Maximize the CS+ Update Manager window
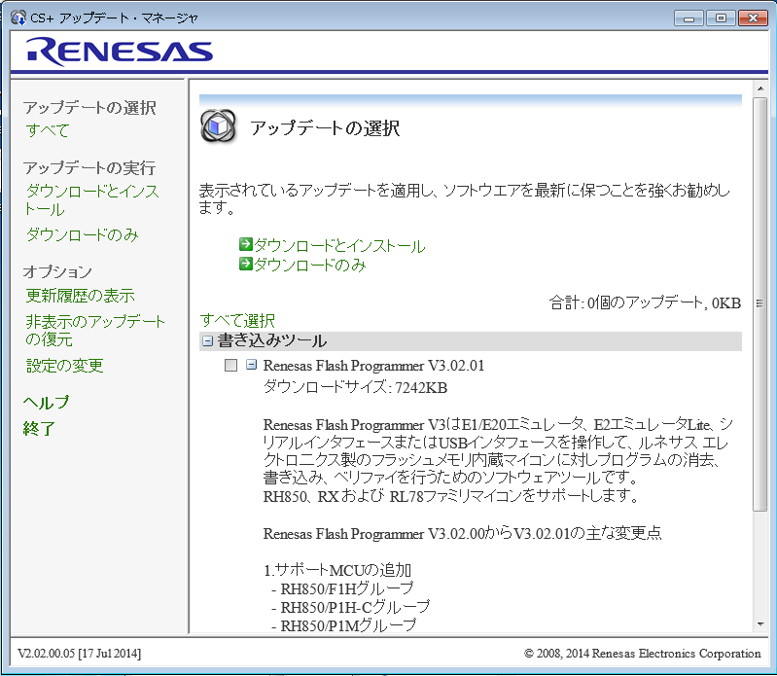777x676 pixels. tap(721, 18)
